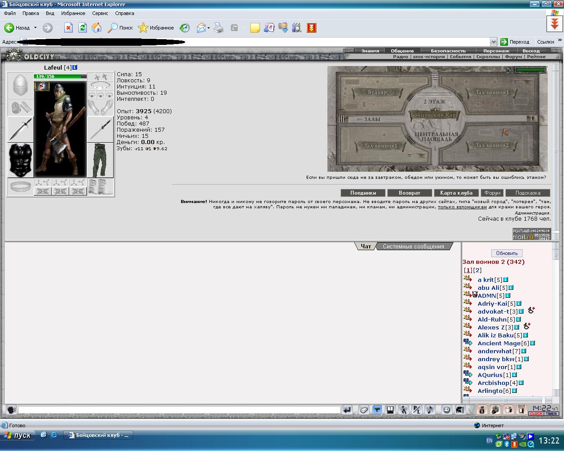Open the Поиск search tool
The image size is (564, 451).
pos(120,28)
